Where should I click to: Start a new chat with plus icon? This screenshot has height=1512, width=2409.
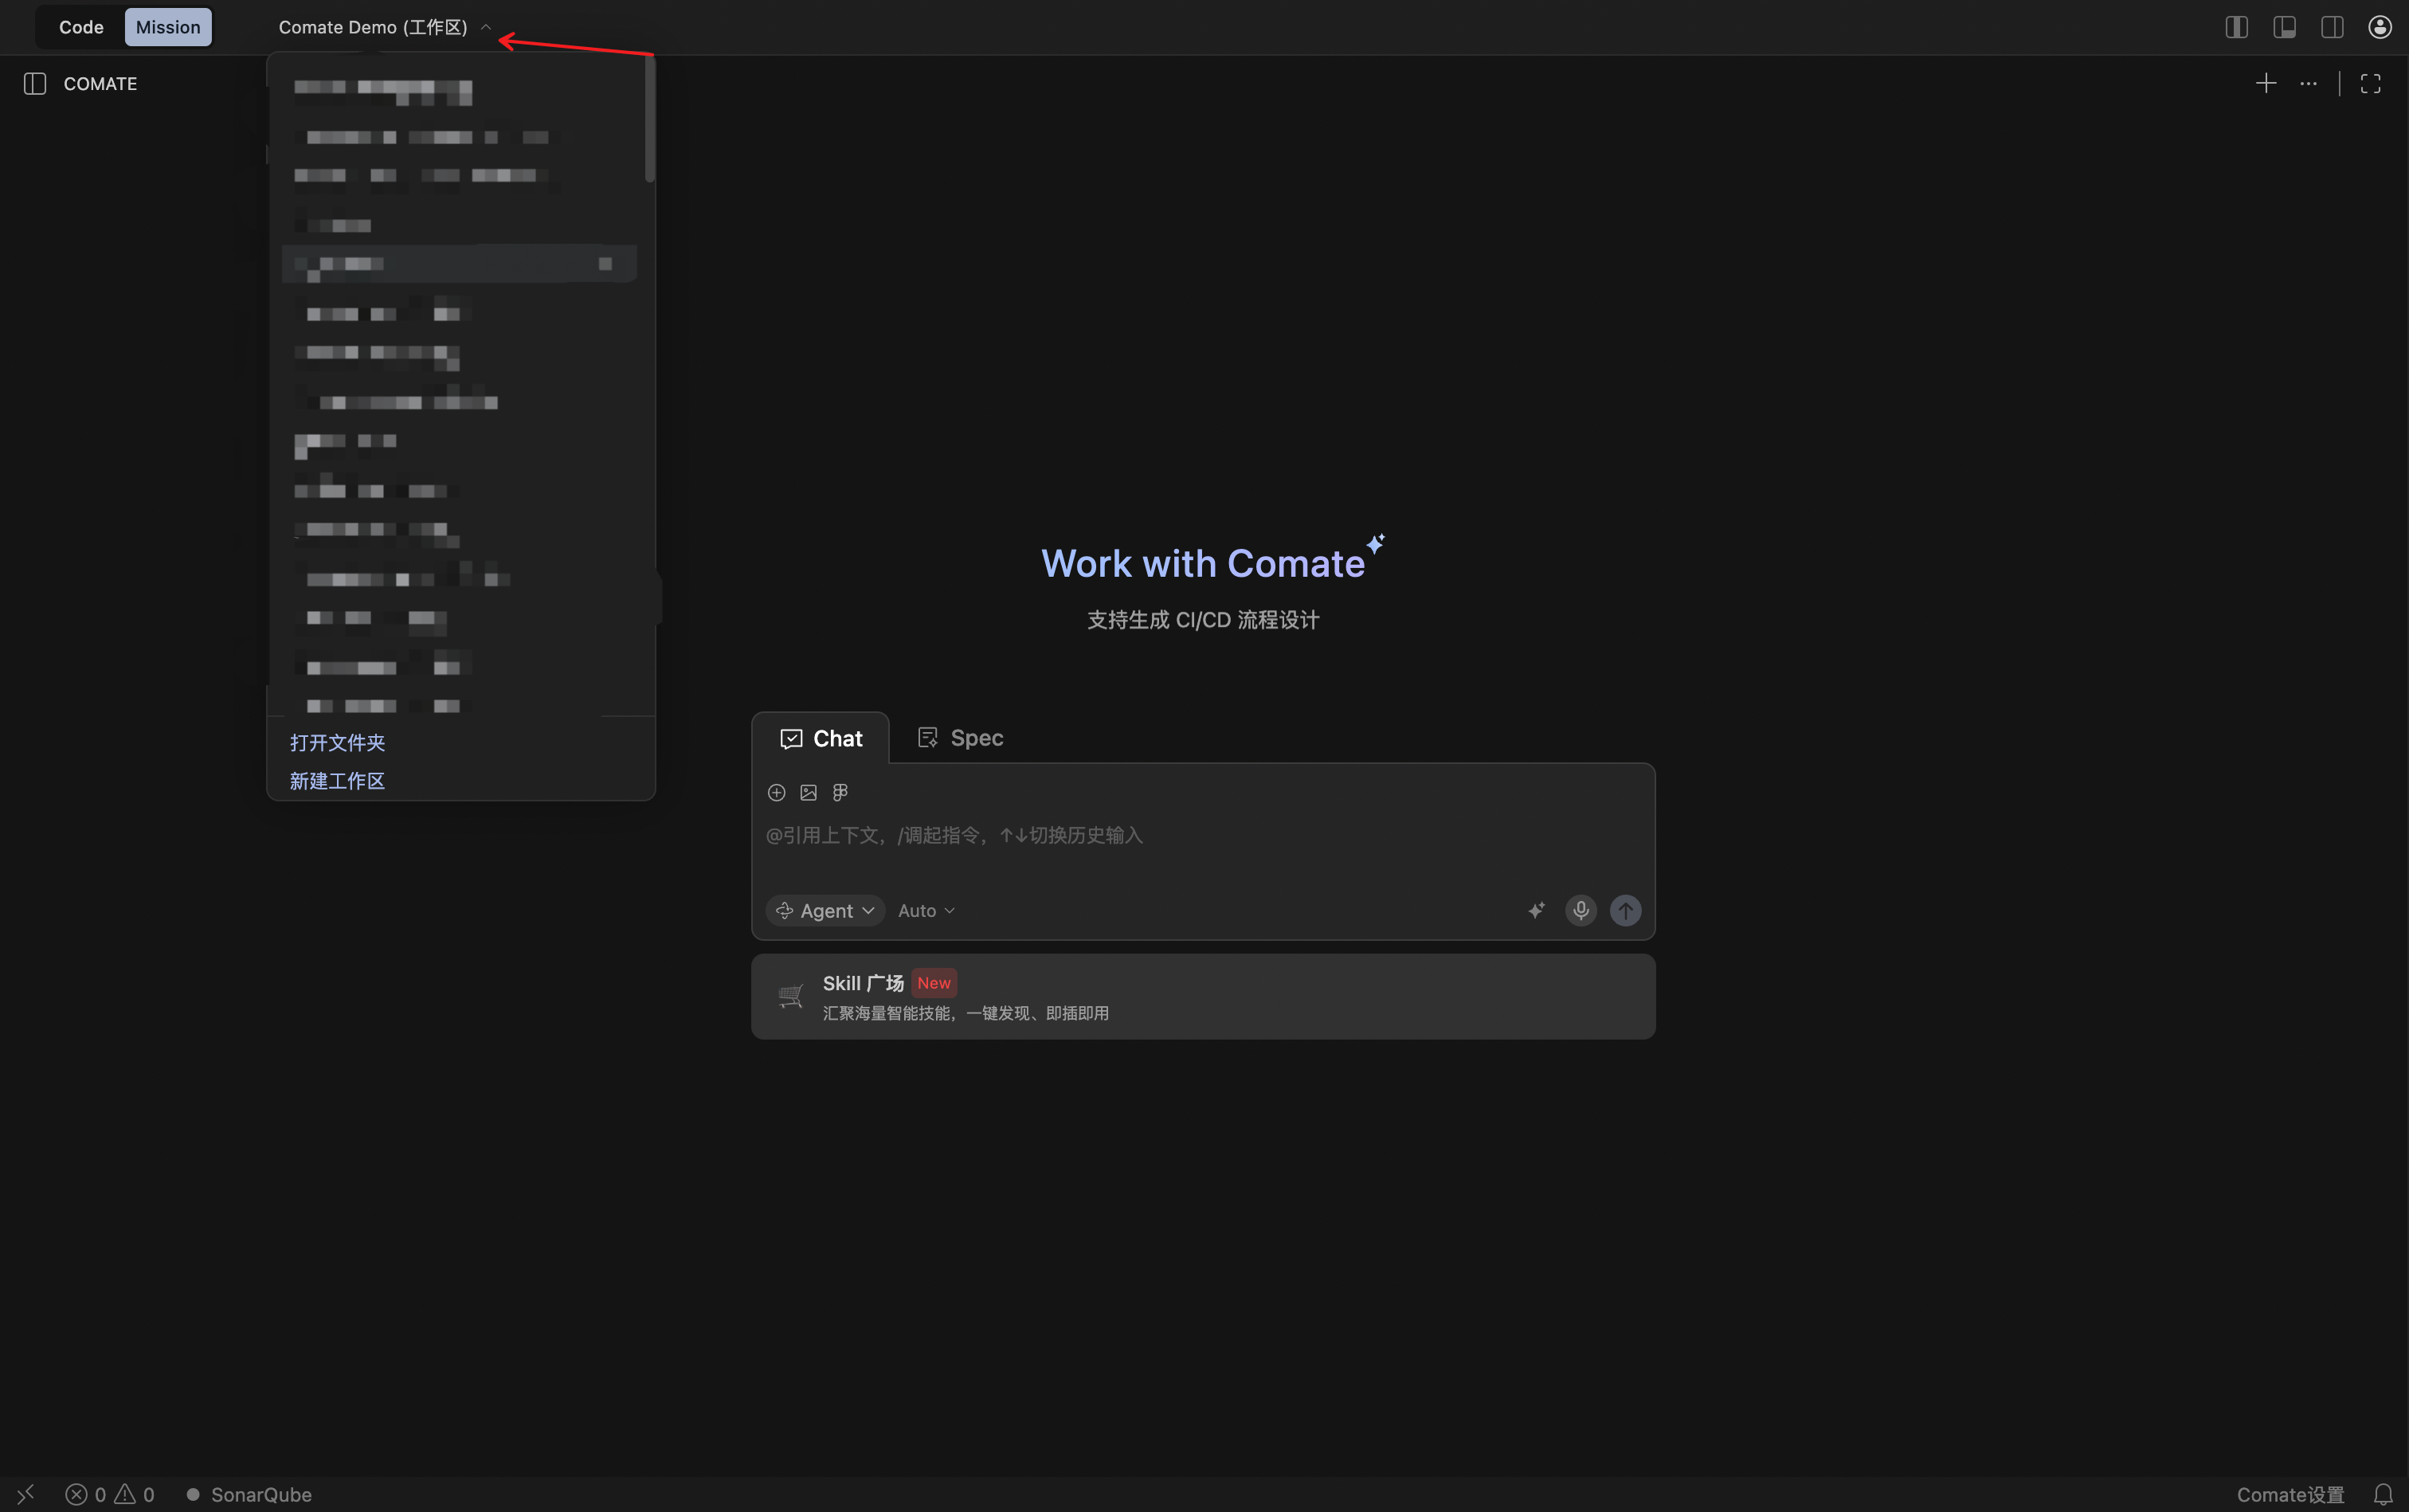click(x=2266, y=84)
